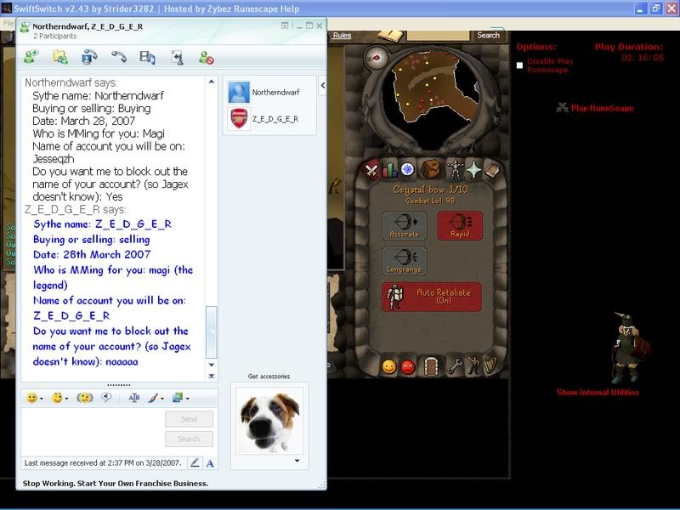The image size is (680, 510).
Task: Click the Search button above the minimap
Action: pos(488,35)
